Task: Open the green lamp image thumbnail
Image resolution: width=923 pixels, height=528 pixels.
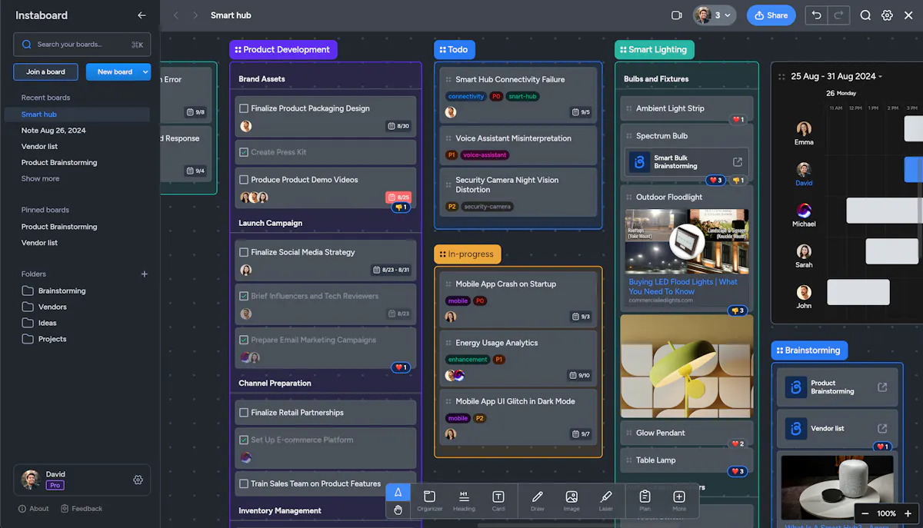Action: click(687, 366)
